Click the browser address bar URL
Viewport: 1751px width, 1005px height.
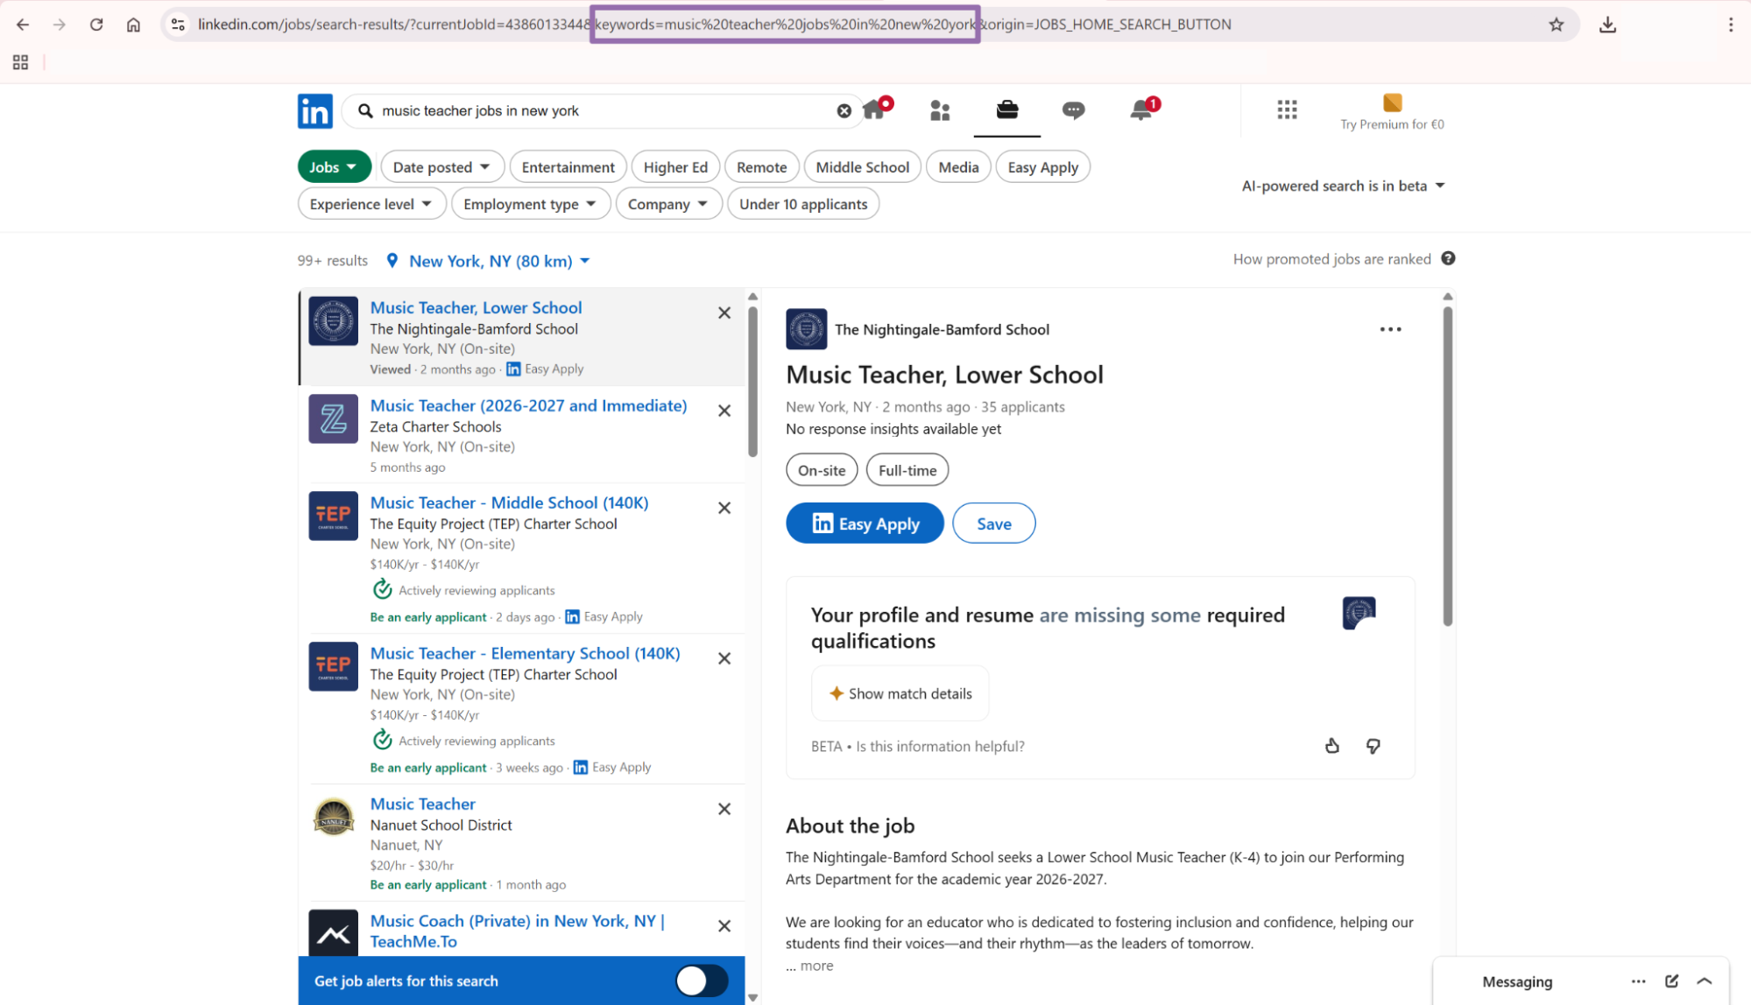pyautogui.click(x=714, y=25)
